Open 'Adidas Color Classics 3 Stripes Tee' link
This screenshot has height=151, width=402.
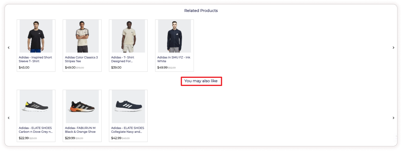(81, 59)
